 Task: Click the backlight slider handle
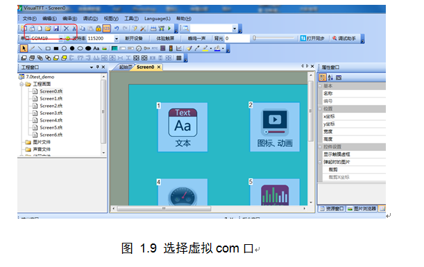pyautogui.click(x=254, y=38)
